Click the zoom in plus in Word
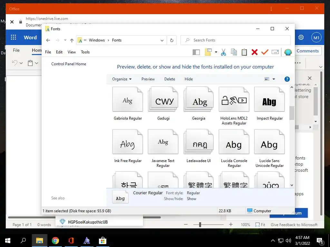 [x=231, y=224]
